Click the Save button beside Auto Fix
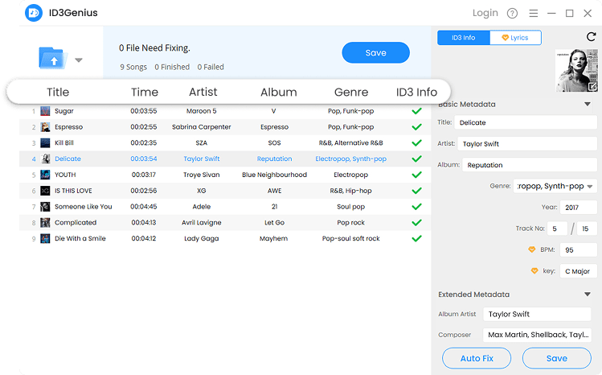 pos(557,358)
